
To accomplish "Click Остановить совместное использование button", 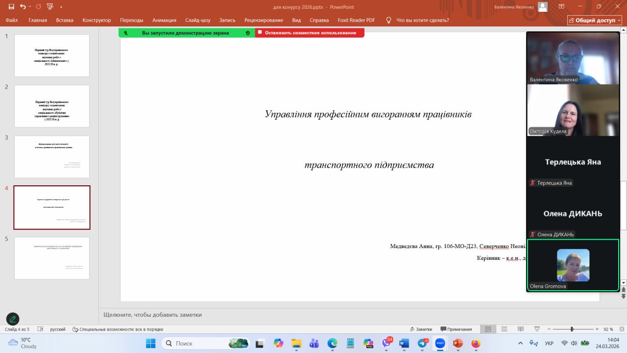I will point(310,33).
